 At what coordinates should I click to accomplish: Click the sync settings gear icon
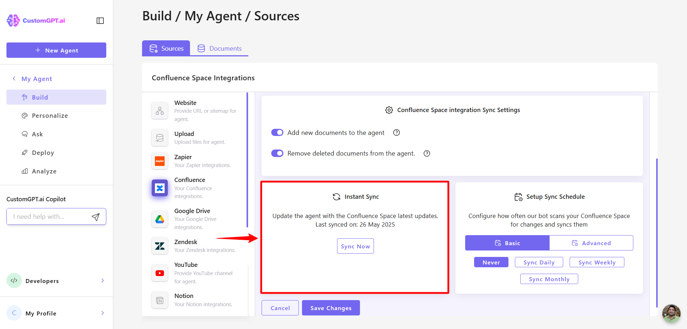click(389, 110)
